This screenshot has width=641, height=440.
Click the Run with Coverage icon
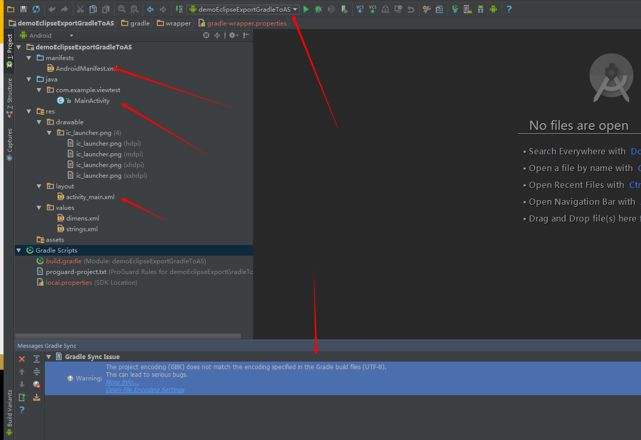coord(331,9)
